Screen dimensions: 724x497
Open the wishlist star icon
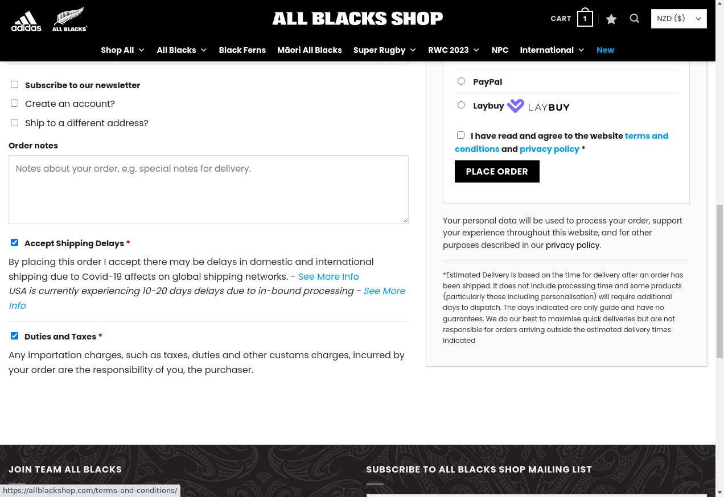(611, 19)
